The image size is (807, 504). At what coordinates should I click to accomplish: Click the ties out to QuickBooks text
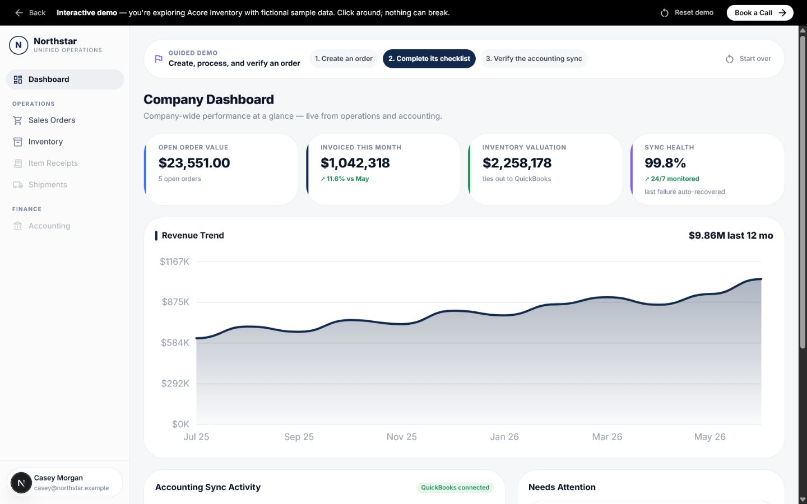(x=517, y=179)
